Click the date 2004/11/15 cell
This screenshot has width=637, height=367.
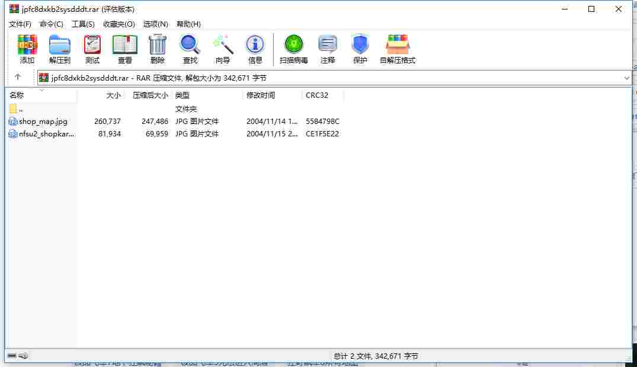[272, 134]
